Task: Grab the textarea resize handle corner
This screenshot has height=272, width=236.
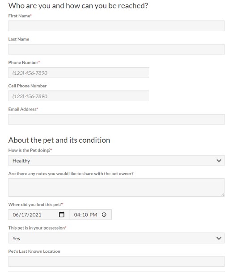Action: [x=223, y=195]
